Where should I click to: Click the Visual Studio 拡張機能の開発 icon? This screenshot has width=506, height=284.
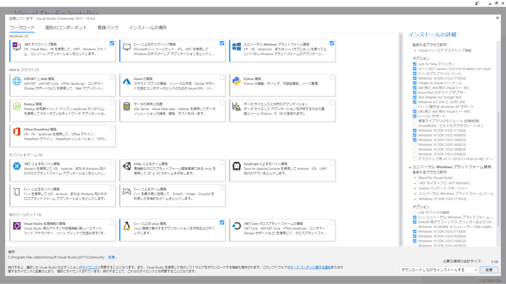click(x=17, y=226)
